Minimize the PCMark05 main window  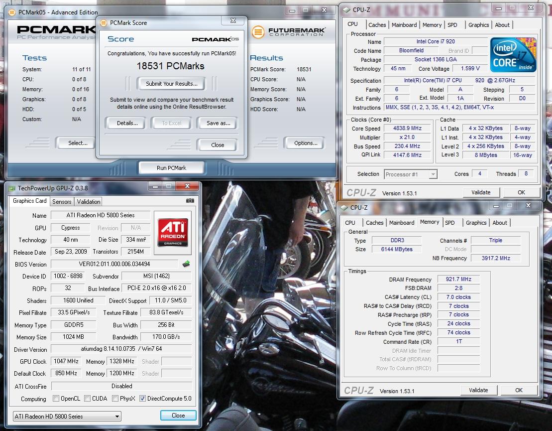tap(292, 10)
